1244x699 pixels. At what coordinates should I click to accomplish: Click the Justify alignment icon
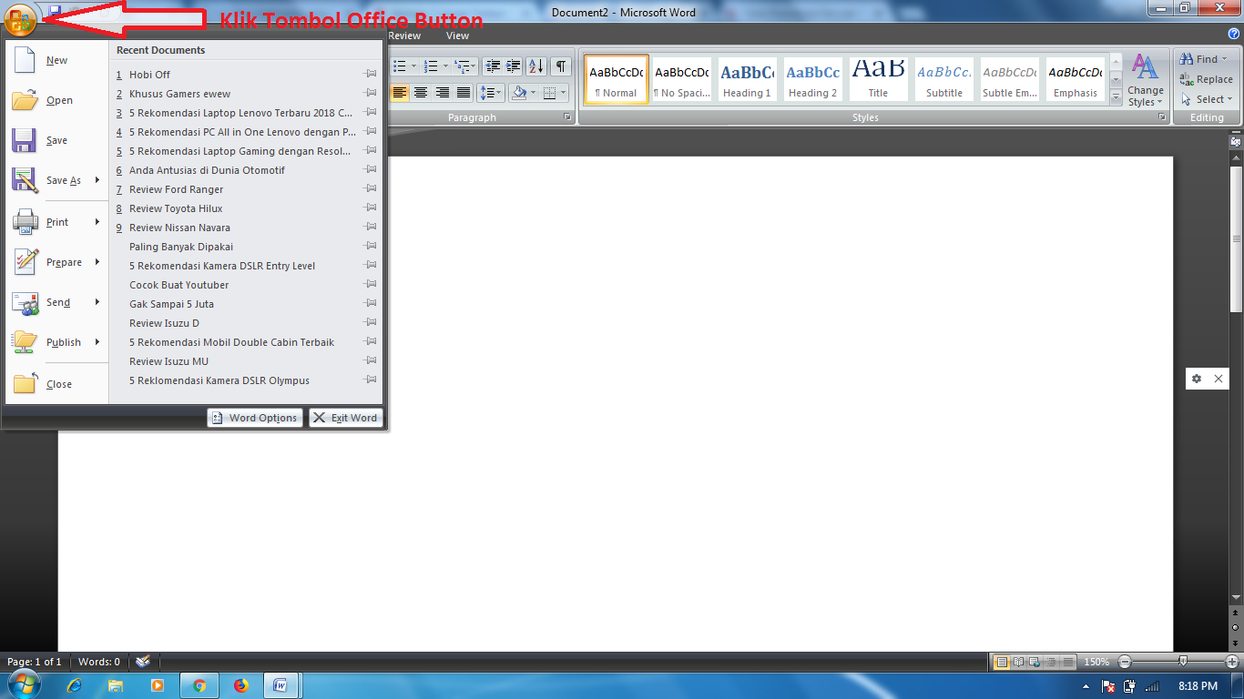464,93
